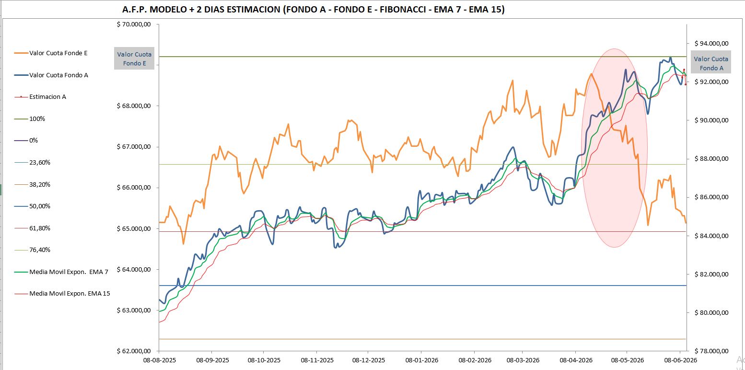Click date label 08-06-2026
Image resolution: width=745 pixels, height=370 pixels.
[x=680, y=360]
